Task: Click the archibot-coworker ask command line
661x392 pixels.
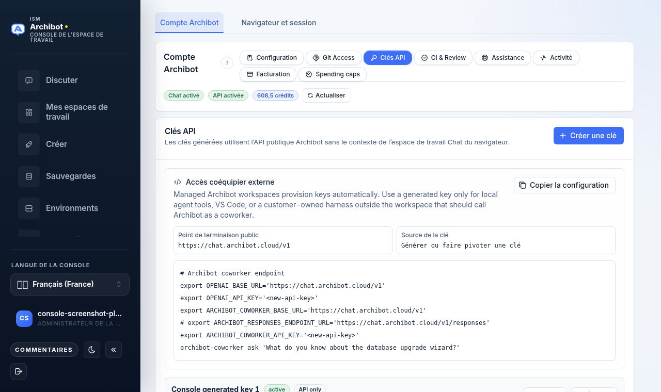Action: (320, 348)
